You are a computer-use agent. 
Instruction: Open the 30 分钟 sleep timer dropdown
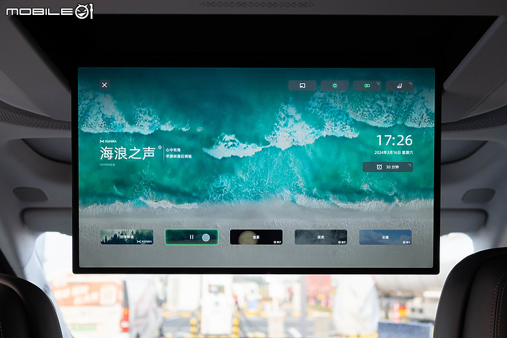(x=387, y=167)
